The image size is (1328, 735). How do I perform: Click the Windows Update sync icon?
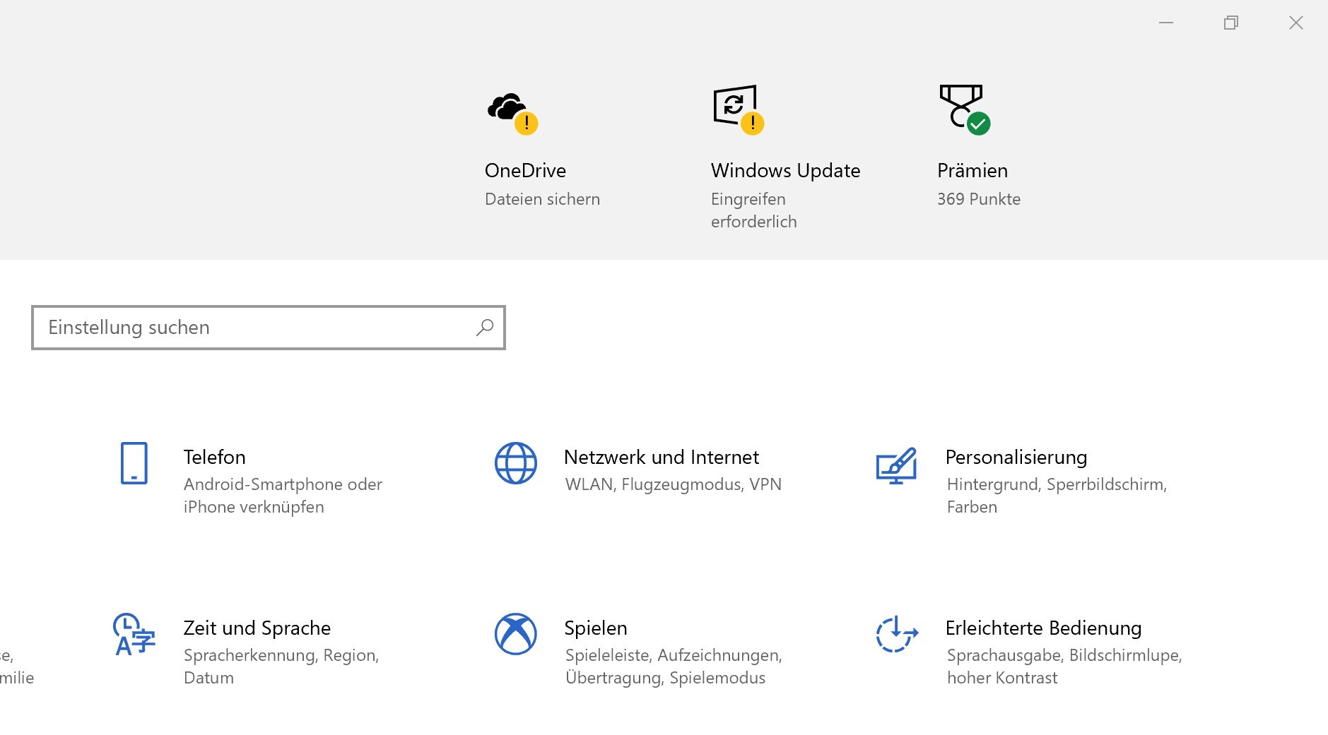[739, 109]
